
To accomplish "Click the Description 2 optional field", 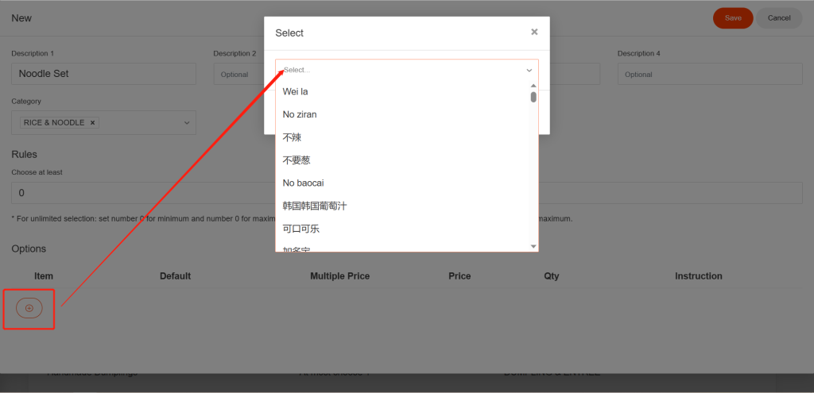I will click(x=238, y=74).
